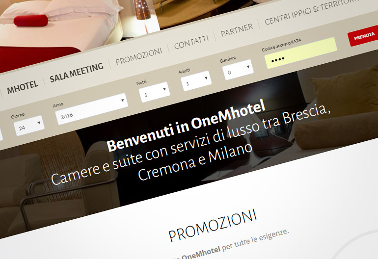The height and width of the screenshot is (259, 378).
Task: Open the Anno dropdown showing 2016
Action: (x=92, y=109)
